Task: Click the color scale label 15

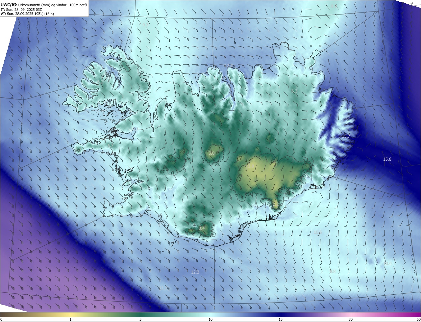Action: [x=281, y=319]
